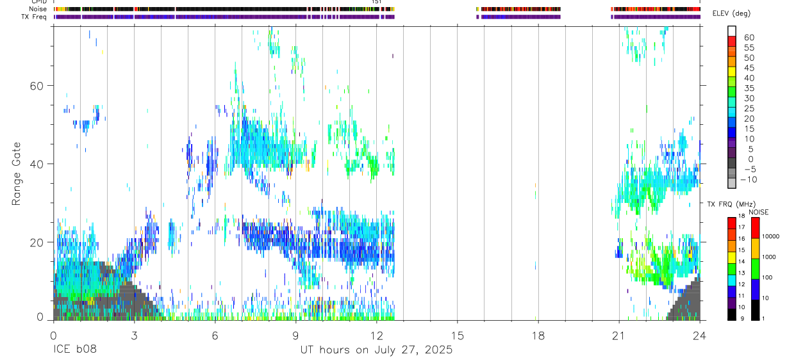
Task: Click the '10000' label on NOISE scale
Action: point(772,237)
